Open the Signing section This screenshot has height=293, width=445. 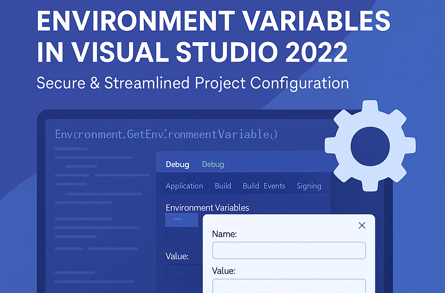click(309, 186)
